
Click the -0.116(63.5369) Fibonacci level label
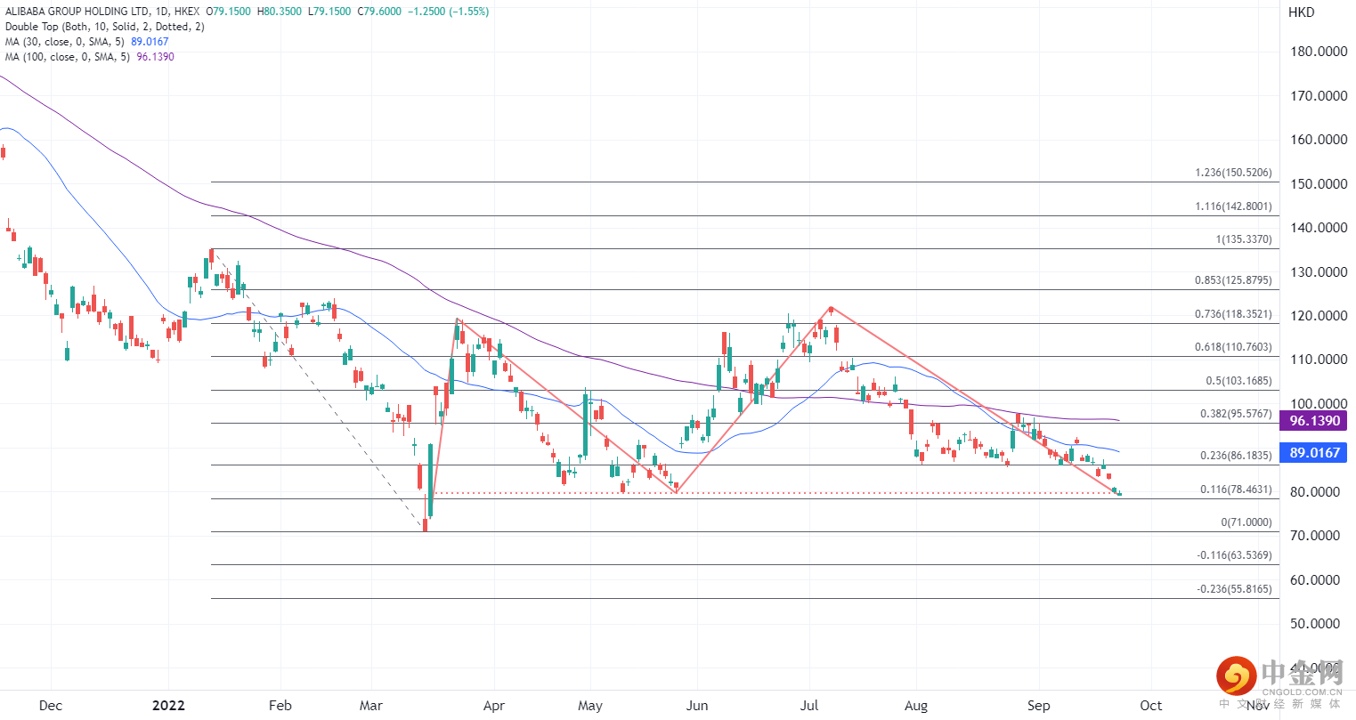[1234, 555]
